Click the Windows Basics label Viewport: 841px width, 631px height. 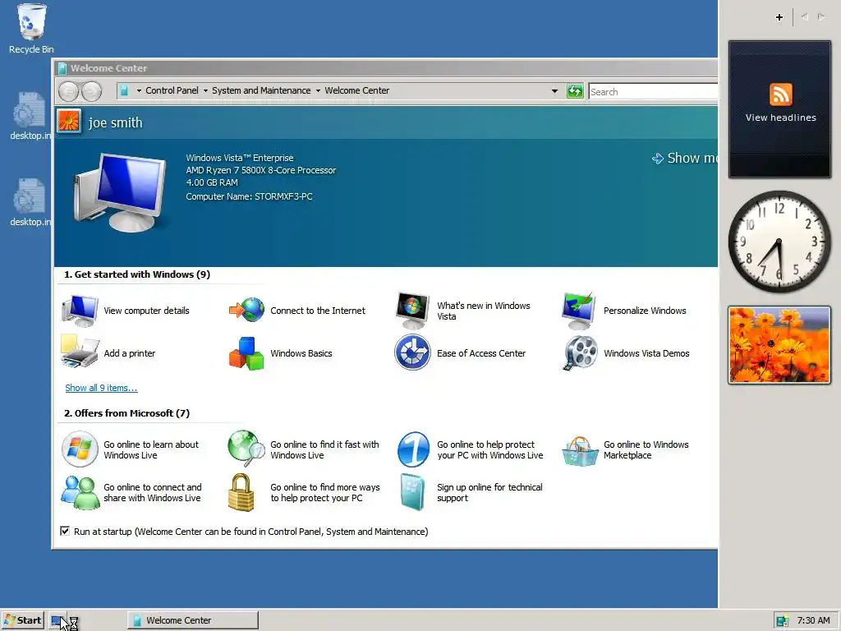pyautogui.click(x=301, y=353)
